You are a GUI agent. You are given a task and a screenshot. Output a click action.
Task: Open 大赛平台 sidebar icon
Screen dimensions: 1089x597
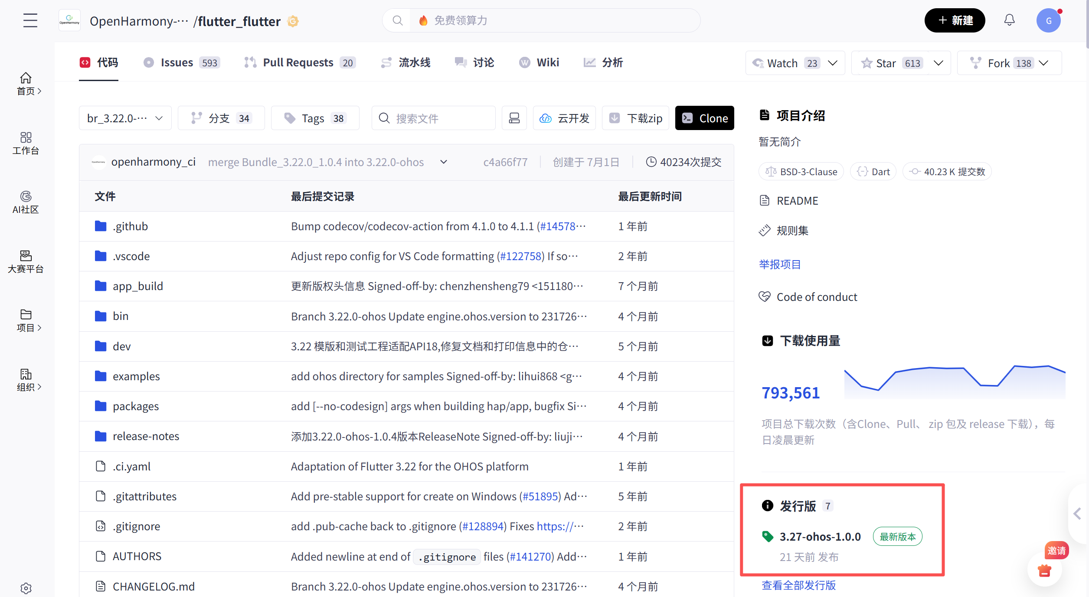[26, 261]
